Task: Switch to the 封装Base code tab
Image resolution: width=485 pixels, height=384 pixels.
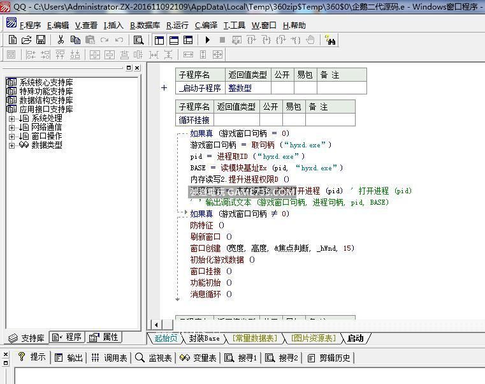Action: (x=203, y=338)
